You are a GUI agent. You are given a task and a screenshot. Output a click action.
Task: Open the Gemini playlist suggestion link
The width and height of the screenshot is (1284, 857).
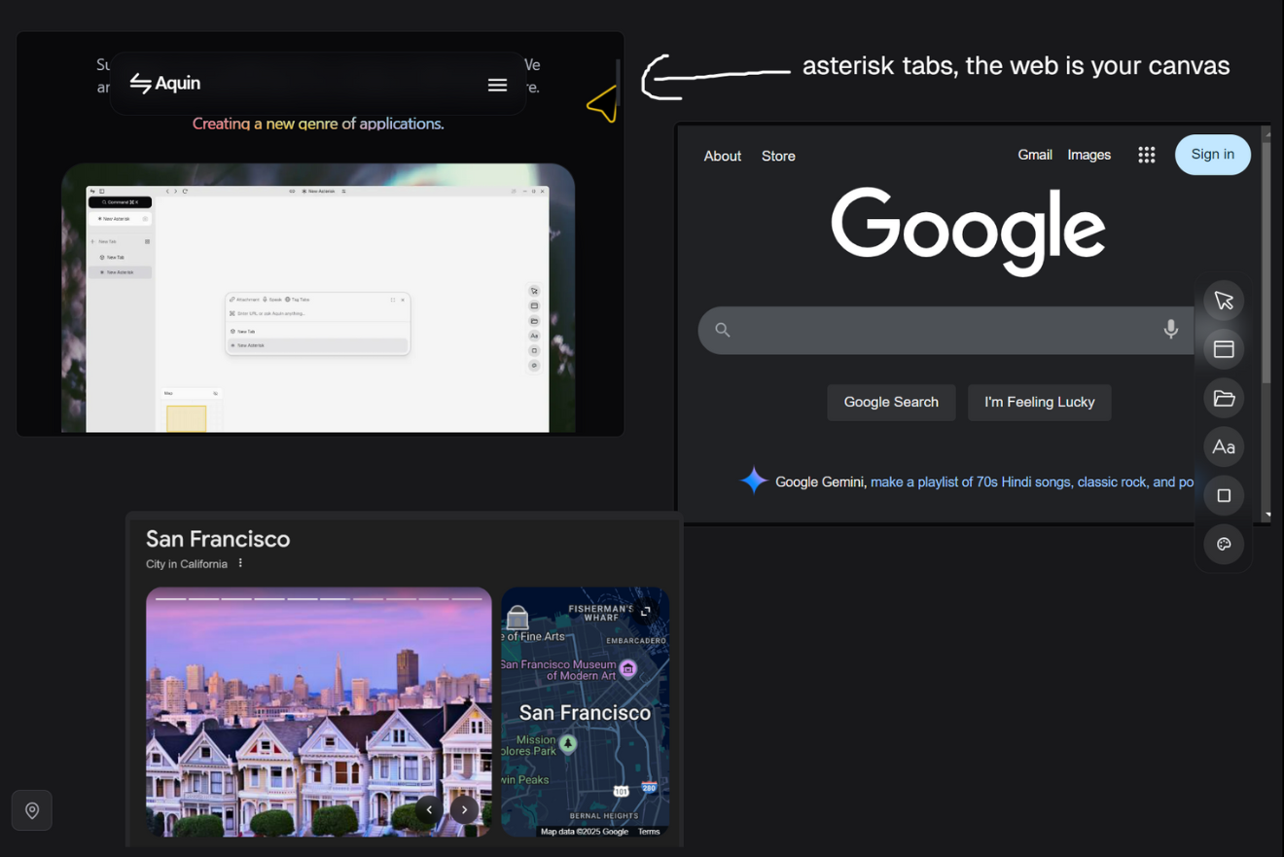(1032, 482)
